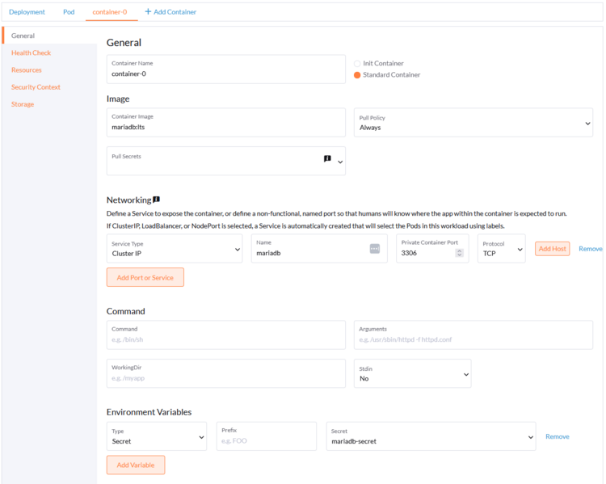Click the Networking section info icon
This screenshot has width=606, height=484.
tap(157, 200)
